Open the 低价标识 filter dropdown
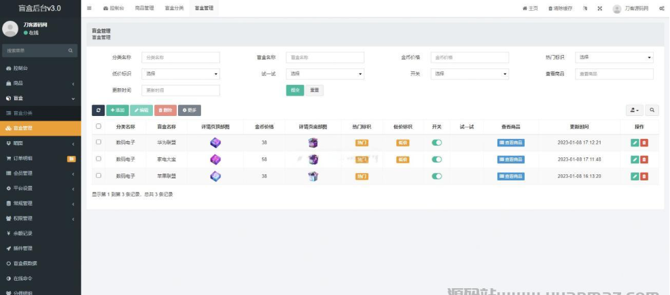Image resolution: width=670 pixels, height=295 pixels. click(181, 74)
